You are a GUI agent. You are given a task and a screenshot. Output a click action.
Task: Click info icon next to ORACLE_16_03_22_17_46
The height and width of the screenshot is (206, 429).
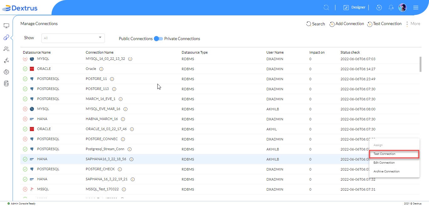pyautogui.click(x=132, y=129)
